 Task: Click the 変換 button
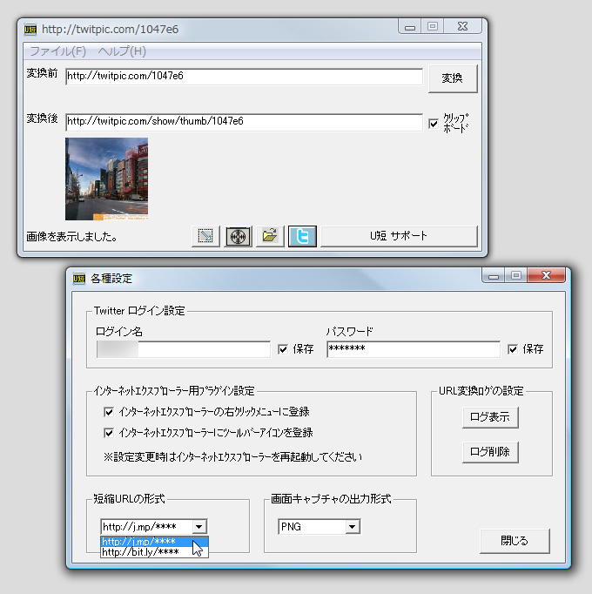click(x=453, y=78)
